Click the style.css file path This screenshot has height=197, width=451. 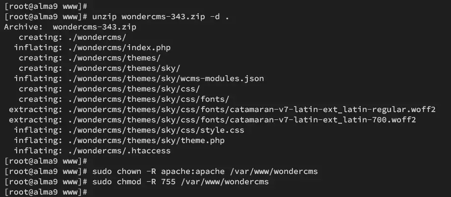[156, 130]
